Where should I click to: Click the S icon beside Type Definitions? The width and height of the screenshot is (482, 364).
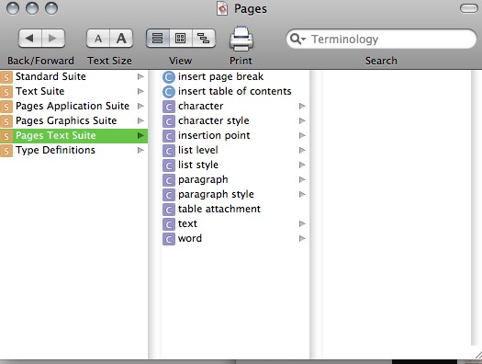[6, 151]
